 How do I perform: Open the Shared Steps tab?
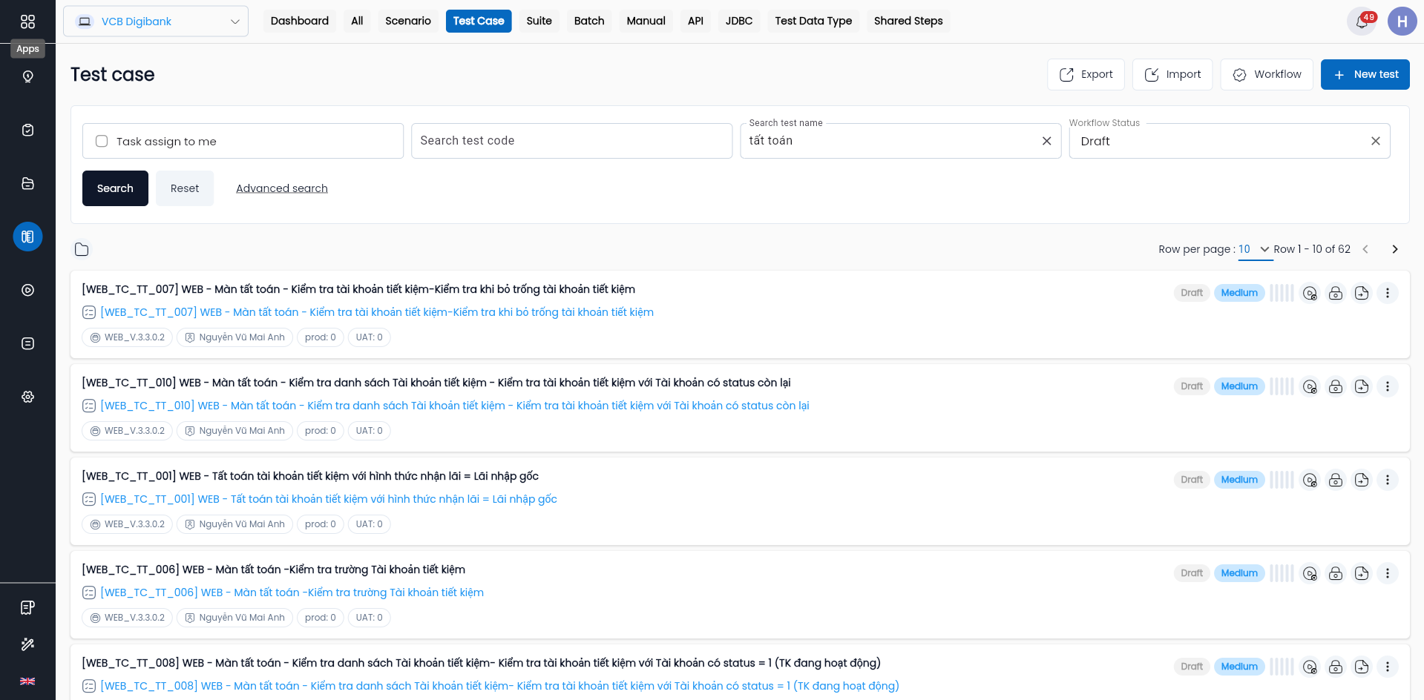(x=908, y=21)
